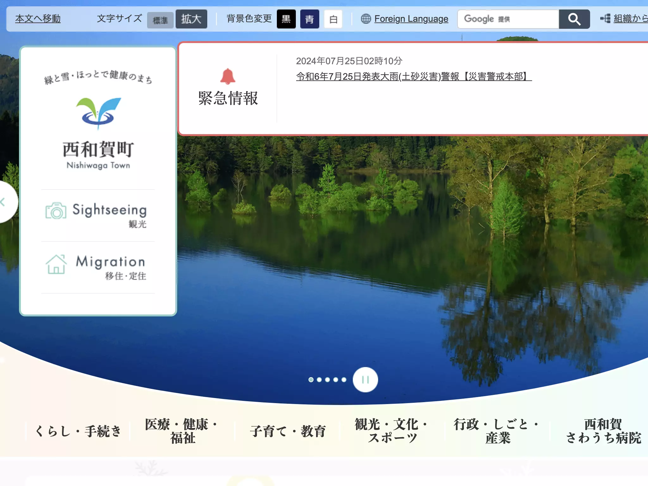Select the fourth slideshow dot
The width and height of the screenshot is (648, 486).
pos(336,380)
